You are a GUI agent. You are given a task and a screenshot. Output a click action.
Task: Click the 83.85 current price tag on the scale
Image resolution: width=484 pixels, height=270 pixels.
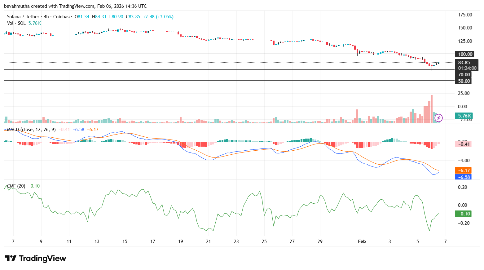click(x=463, y=62)
